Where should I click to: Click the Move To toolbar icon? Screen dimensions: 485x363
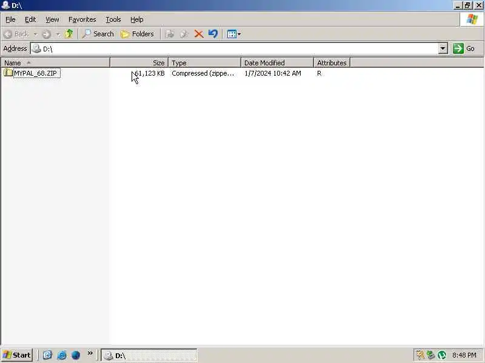pos(170,34)
